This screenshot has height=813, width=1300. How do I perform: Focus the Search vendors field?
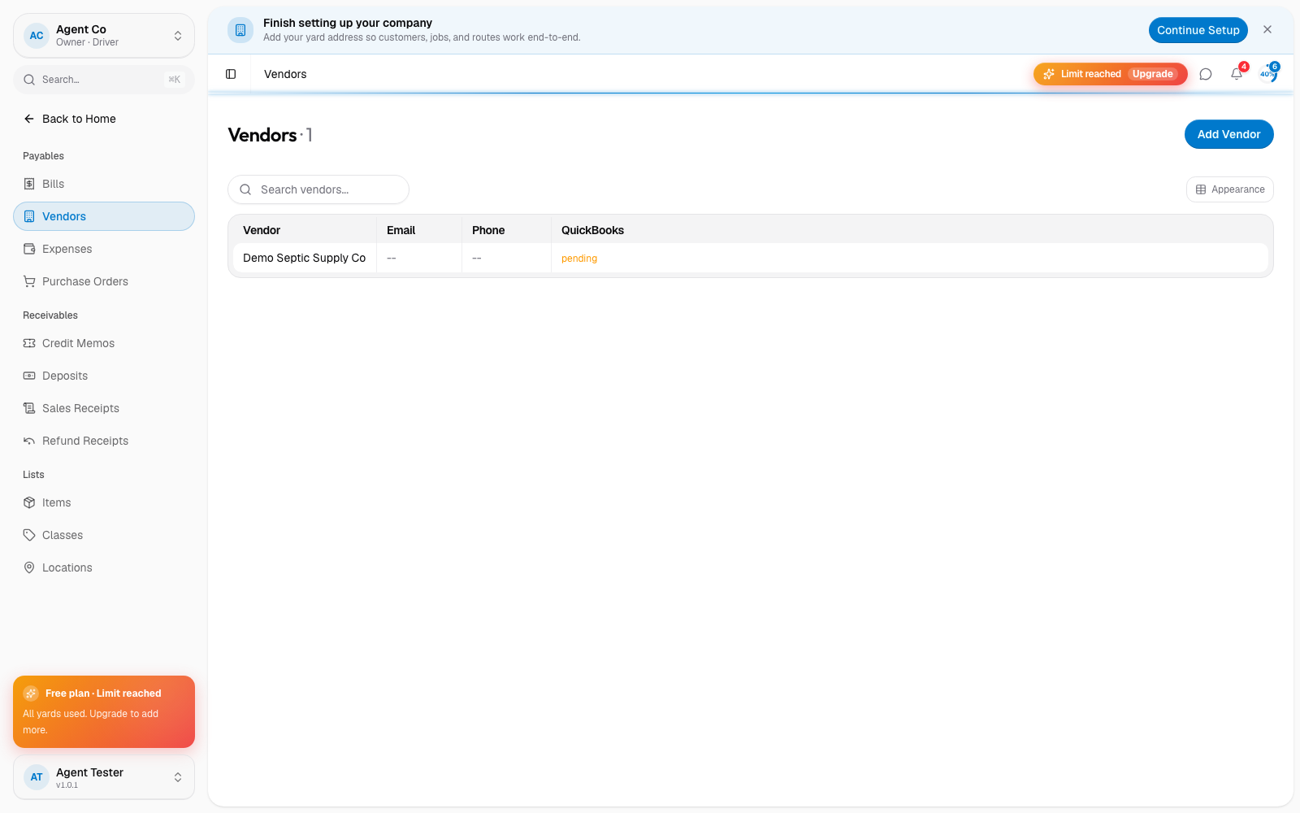318,189
